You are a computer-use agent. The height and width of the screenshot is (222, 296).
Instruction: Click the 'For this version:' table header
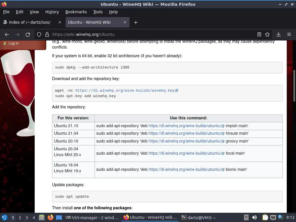click(x=73, y=118)
